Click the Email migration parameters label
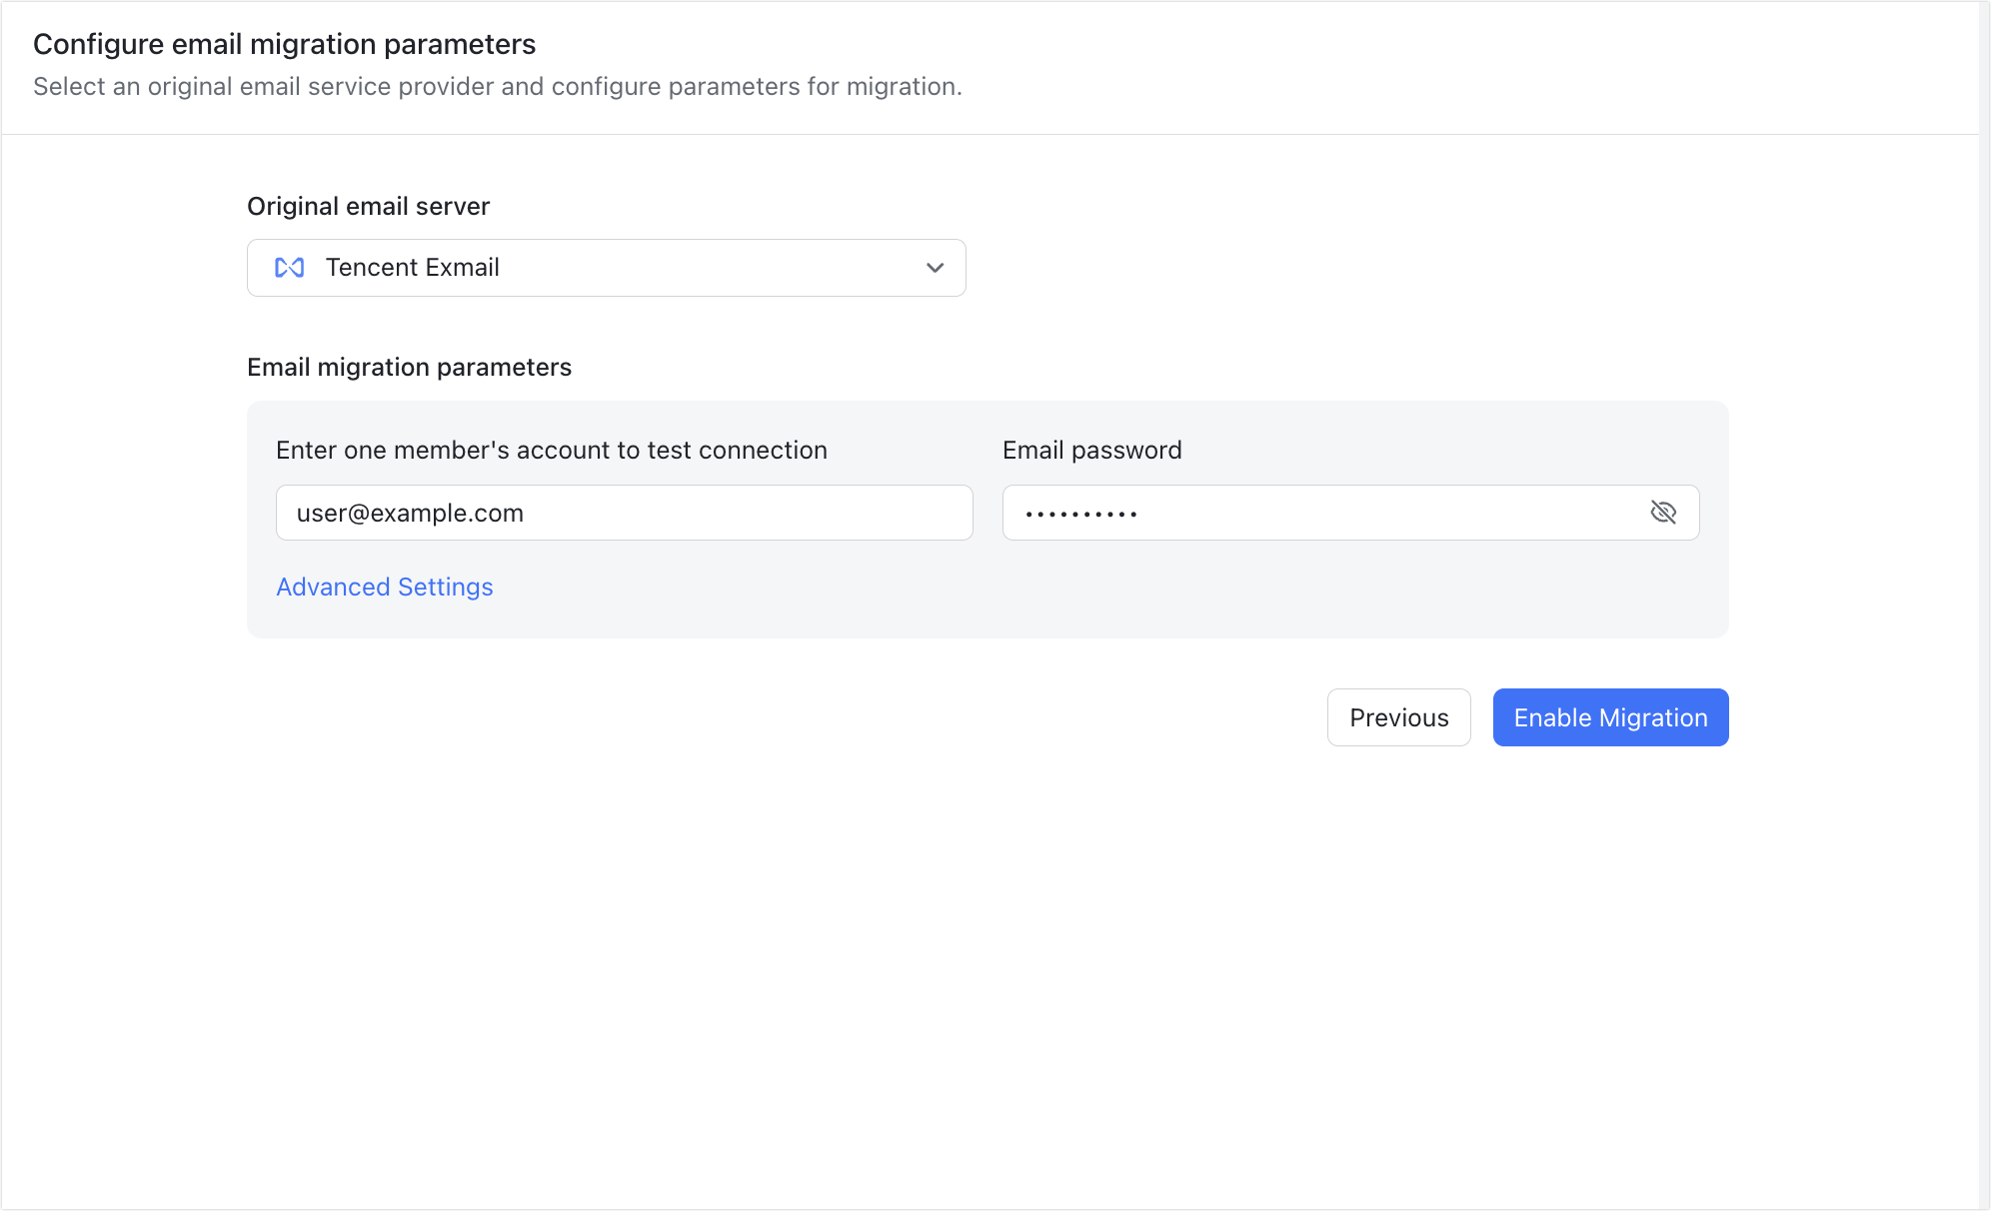1991x1211 pixels. [409, 368]
